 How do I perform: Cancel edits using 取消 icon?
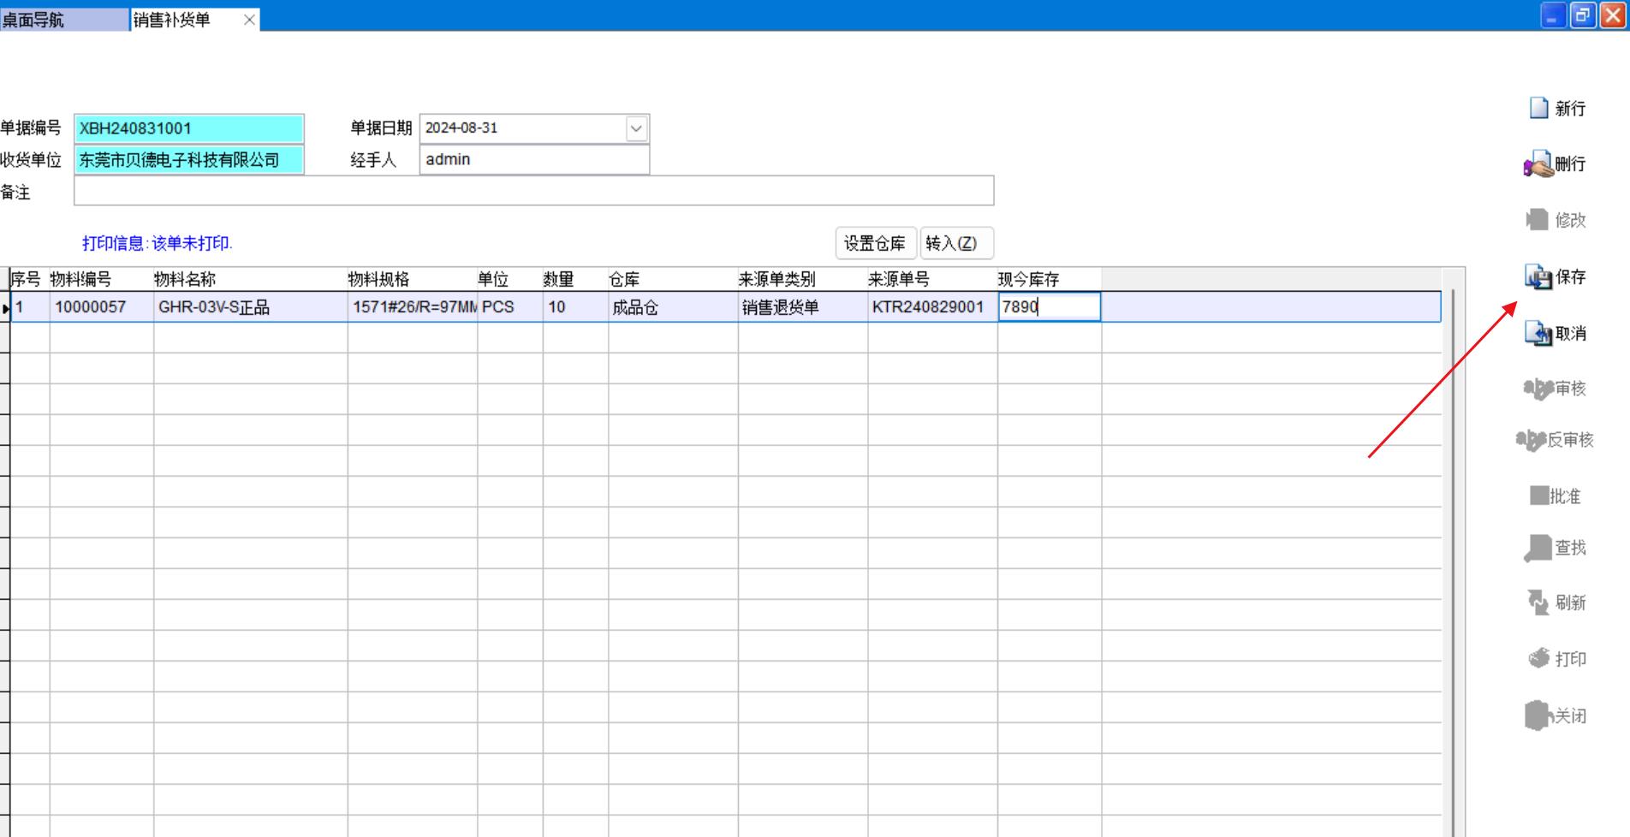(1538, 333)
